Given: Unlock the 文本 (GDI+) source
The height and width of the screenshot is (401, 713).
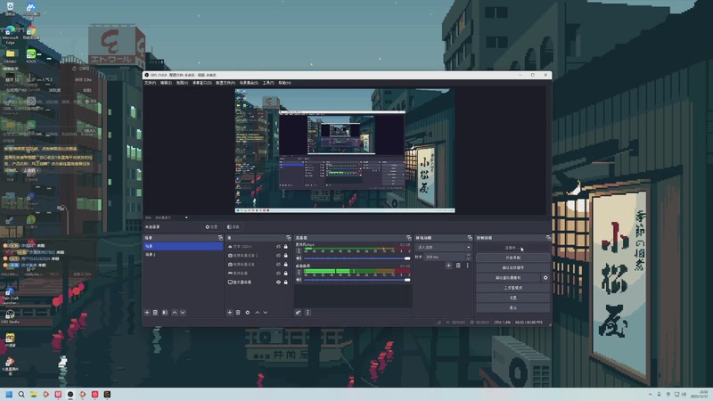Looking at the screenshot, I should coord(285,247).
